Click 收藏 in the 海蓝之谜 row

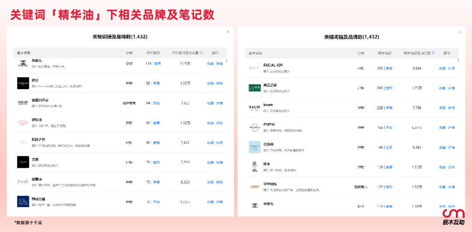(442, 88)
